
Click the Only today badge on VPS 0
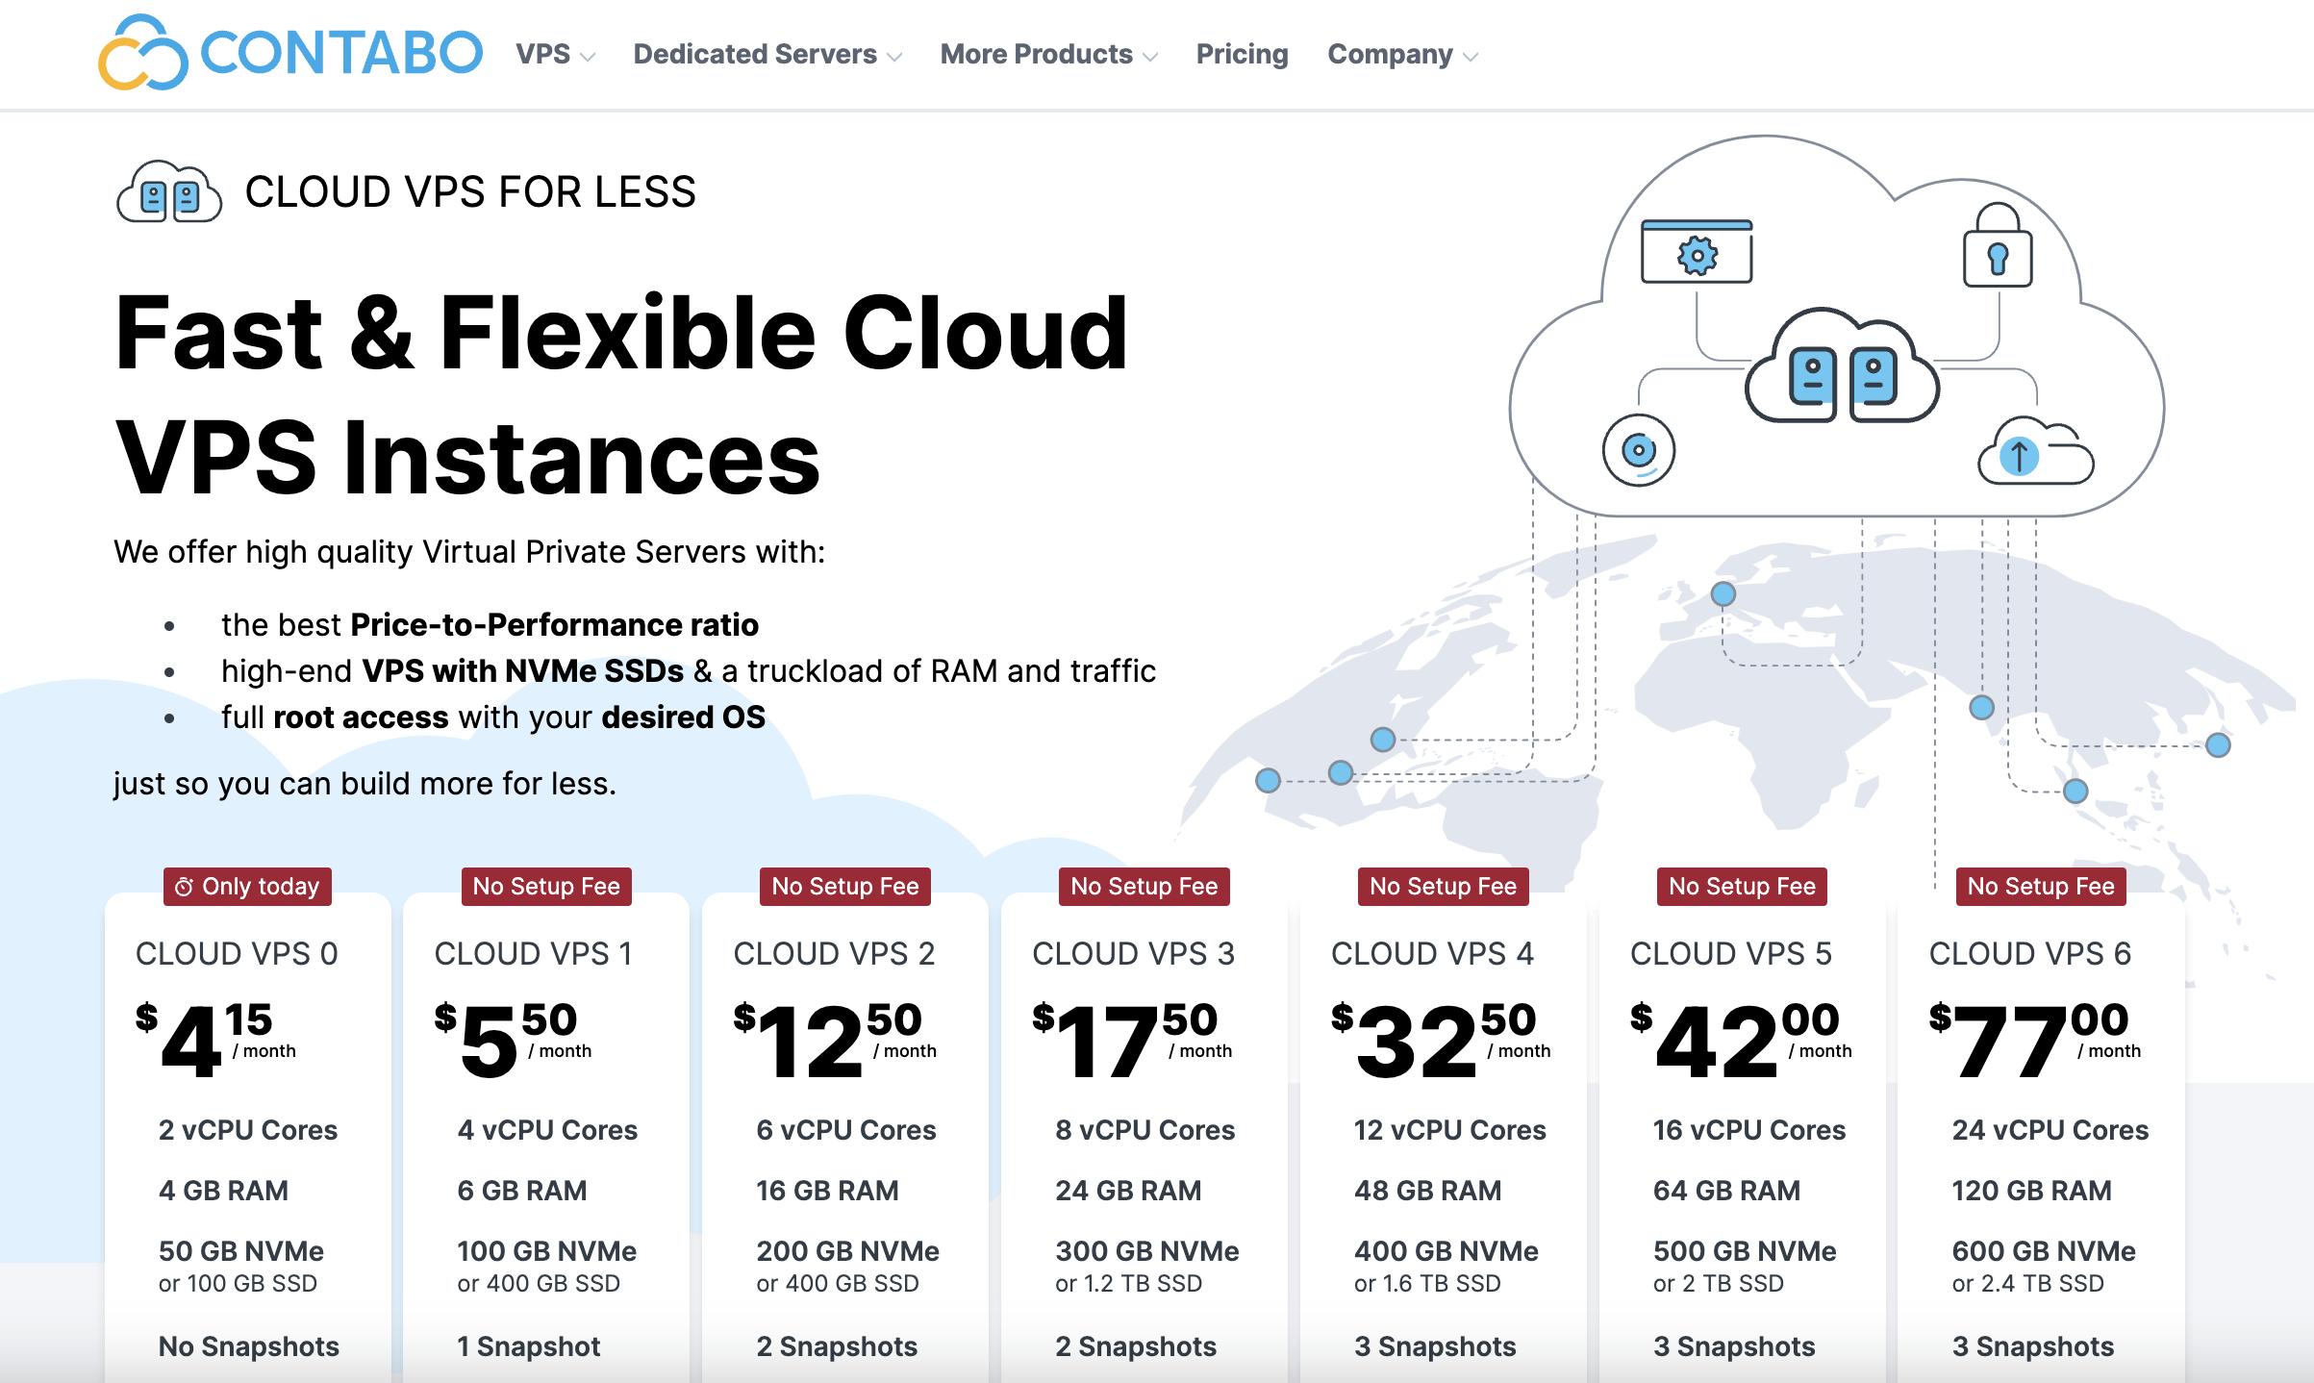[x=248, y=886]
